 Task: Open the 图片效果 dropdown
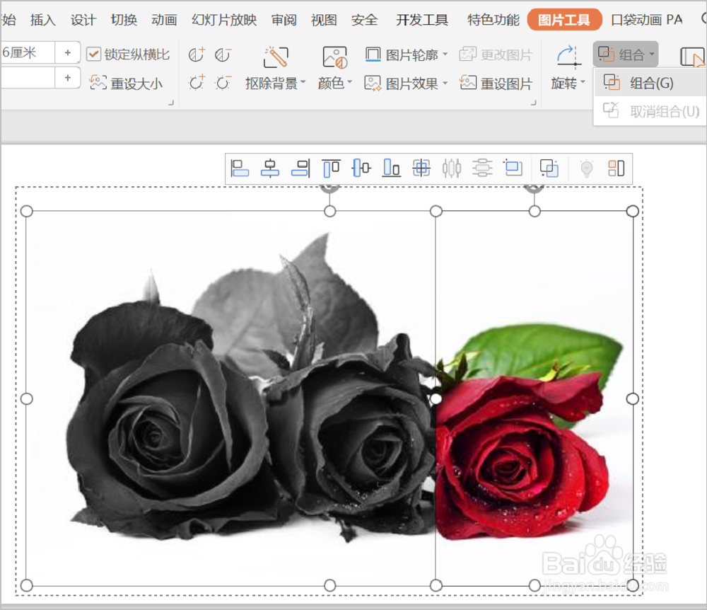[x=407, y=84]
